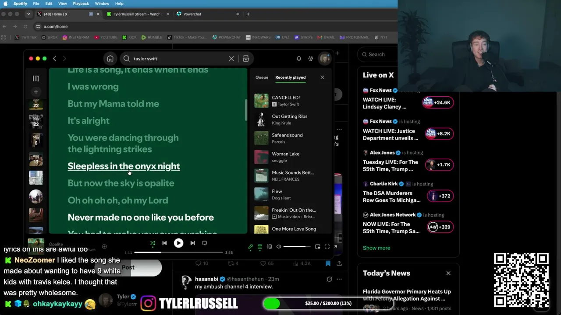Toggle repeat mode in Spotify
Viewport: 561px width, 315px height.
204,243
